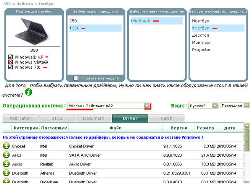Select model 350 in the list
This screenshot has height=185, width=251.
[x=95, y=28]
